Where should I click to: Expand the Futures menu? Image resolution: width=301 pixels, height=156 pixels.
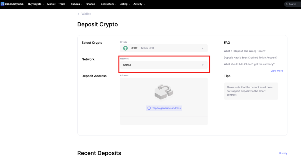77,4
